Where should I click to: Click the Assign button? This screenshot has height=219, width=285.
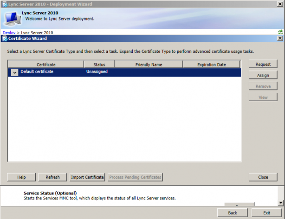click(263, 75)
